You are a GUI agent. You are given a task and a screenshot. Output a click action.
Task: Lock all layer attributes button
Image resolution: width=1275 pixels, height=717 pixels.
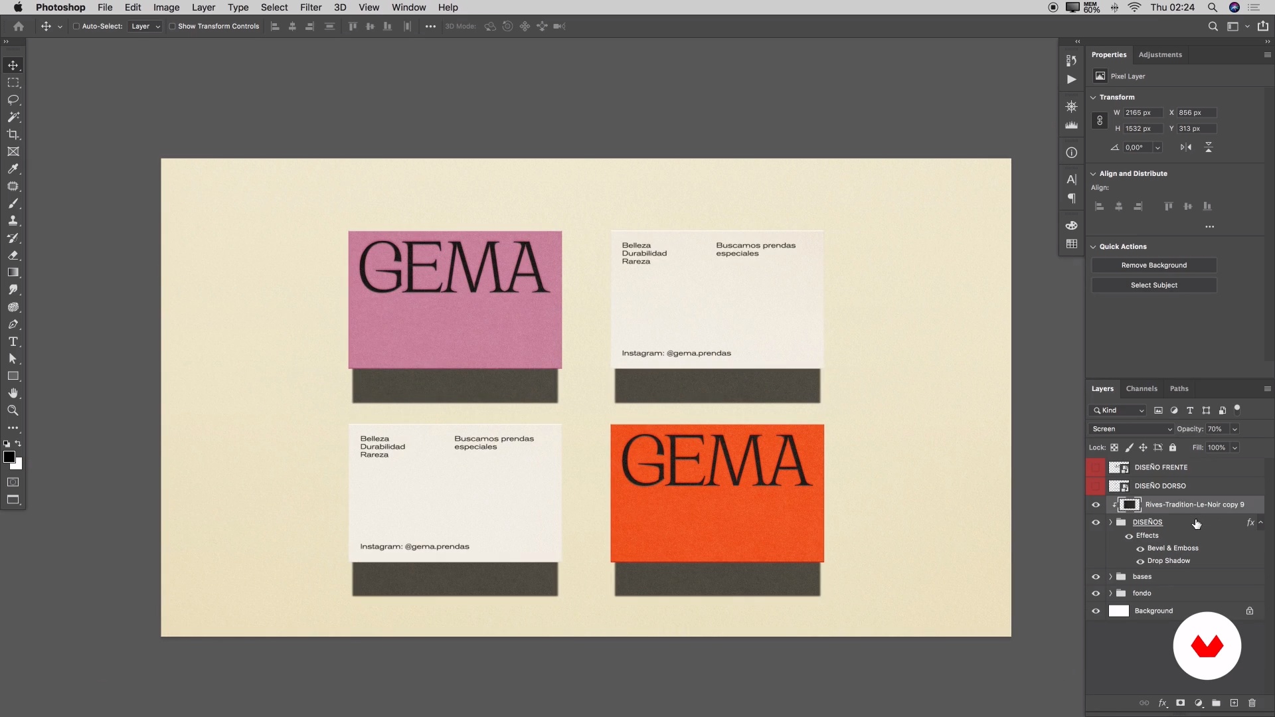click(1173, 447)
